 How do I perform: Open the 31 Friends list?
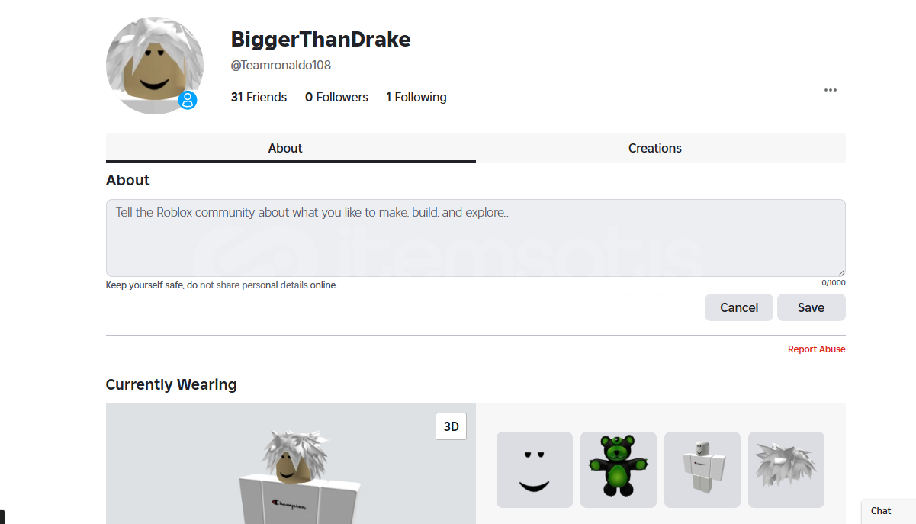(259, 97)
